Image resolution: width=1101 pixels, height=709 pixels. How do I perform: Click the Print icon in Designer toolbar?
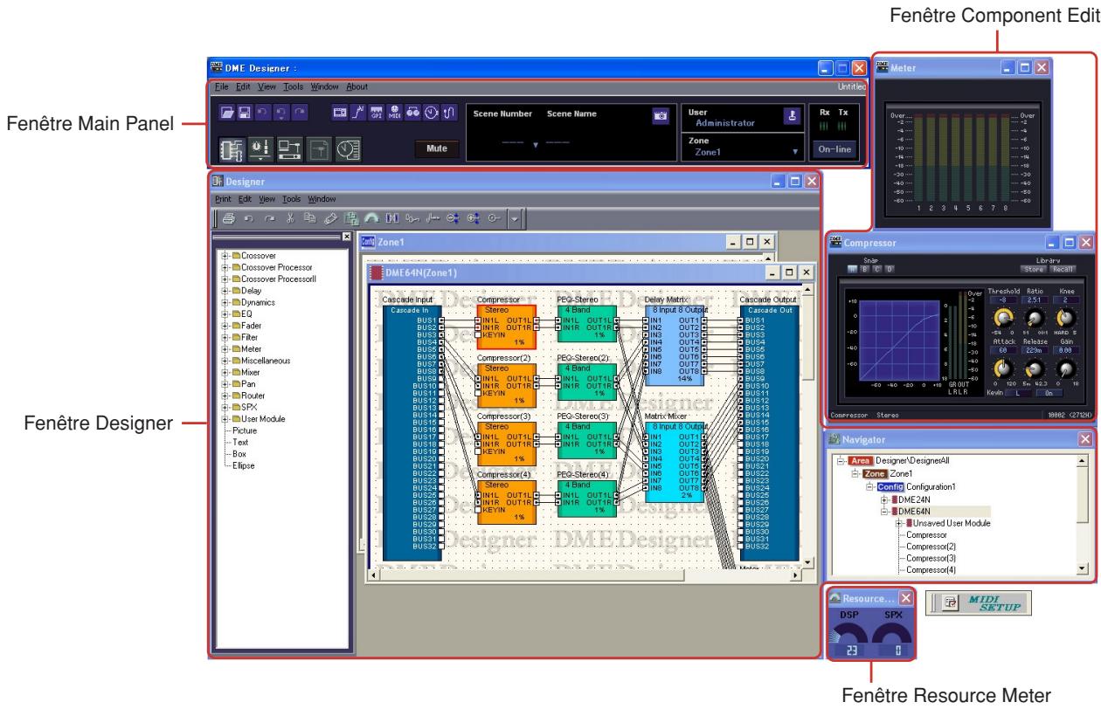coord(229,218)
